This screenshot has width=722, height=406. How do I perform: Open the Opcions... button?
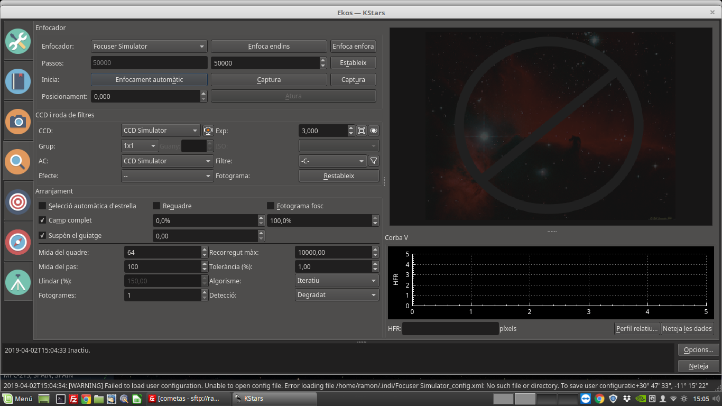point(699,349)
